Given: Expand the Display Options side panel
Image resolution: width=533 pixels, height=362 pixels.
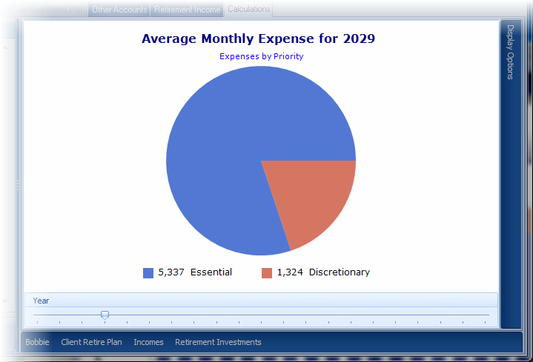Looking at the screenshot, I should [510, 52].
